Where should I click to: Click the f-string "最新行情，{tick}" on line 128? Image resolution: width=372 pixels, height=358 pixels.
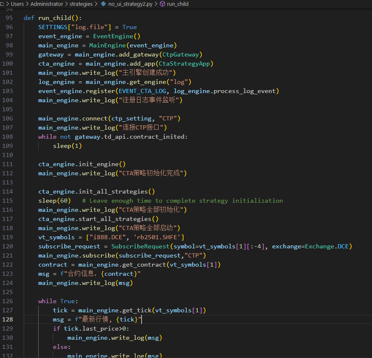coord(108,319)
